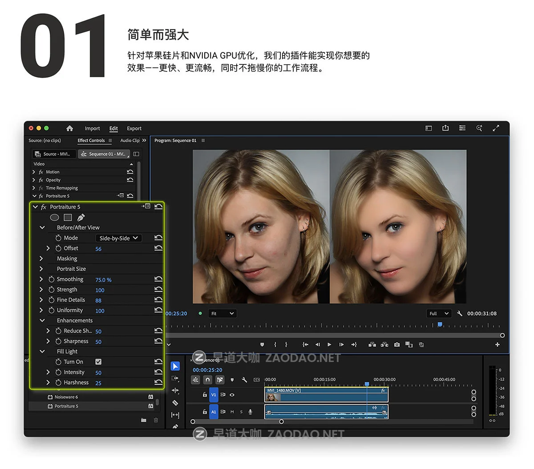Open the Source (no clips) panel tab
Screen dimensions: 534x469
tap(44, 140)
